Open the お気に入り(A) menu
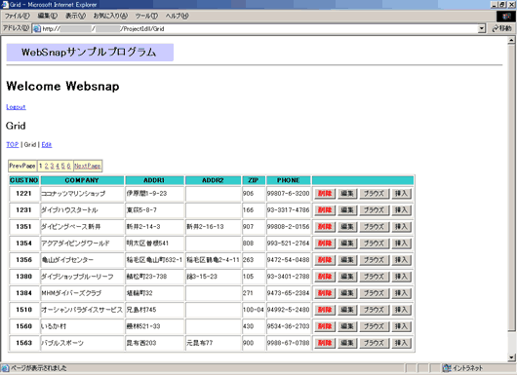The width and height of the screenshot is (517, 375). (110, 16)
